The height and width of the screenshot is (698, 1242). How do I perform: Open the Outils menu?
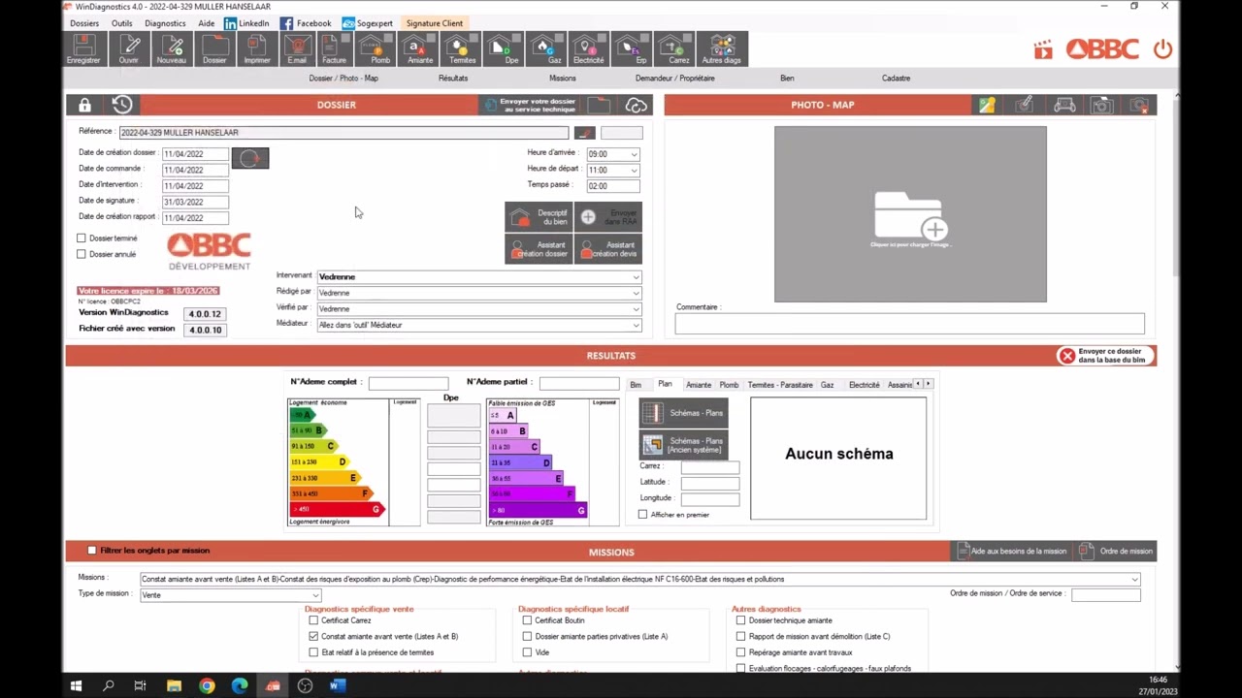(x=121, y=22)
